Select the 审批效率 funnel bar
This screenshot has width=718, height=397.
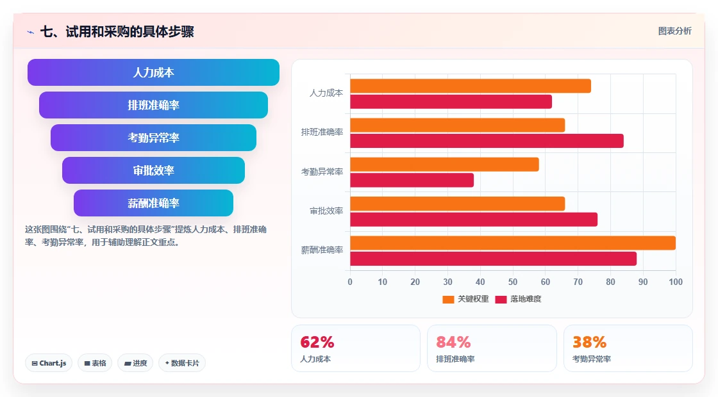153,170
